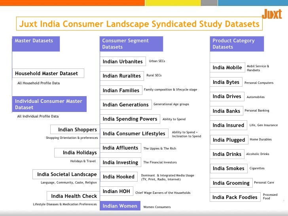This screenshot has height=216, width=288.
Task: Click the India Investing box
Action: click(x=121, y=162)
